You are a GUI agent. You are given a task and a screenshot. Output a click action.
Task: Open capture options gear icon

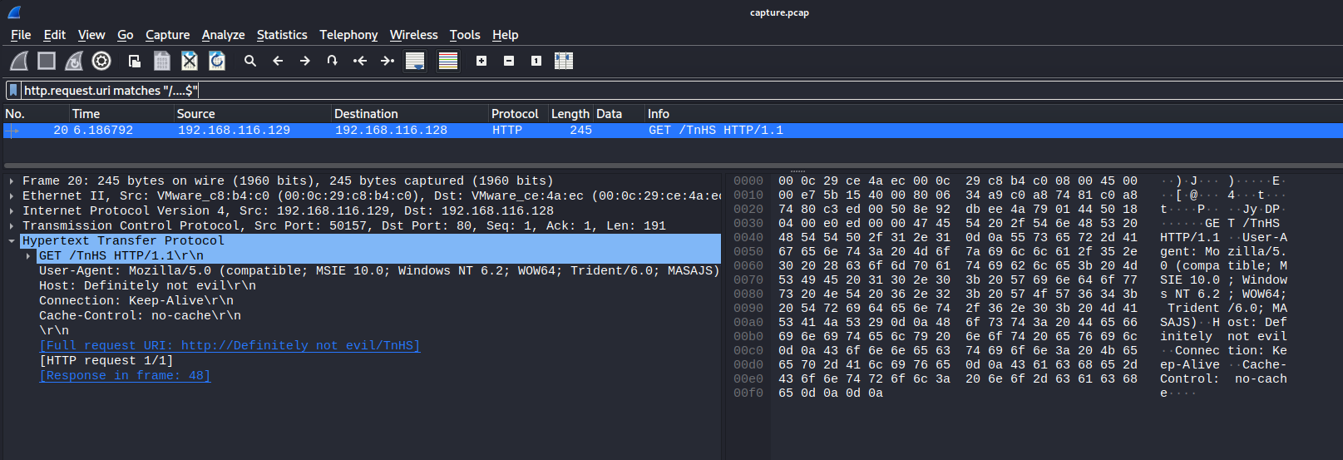coord(101,61)
